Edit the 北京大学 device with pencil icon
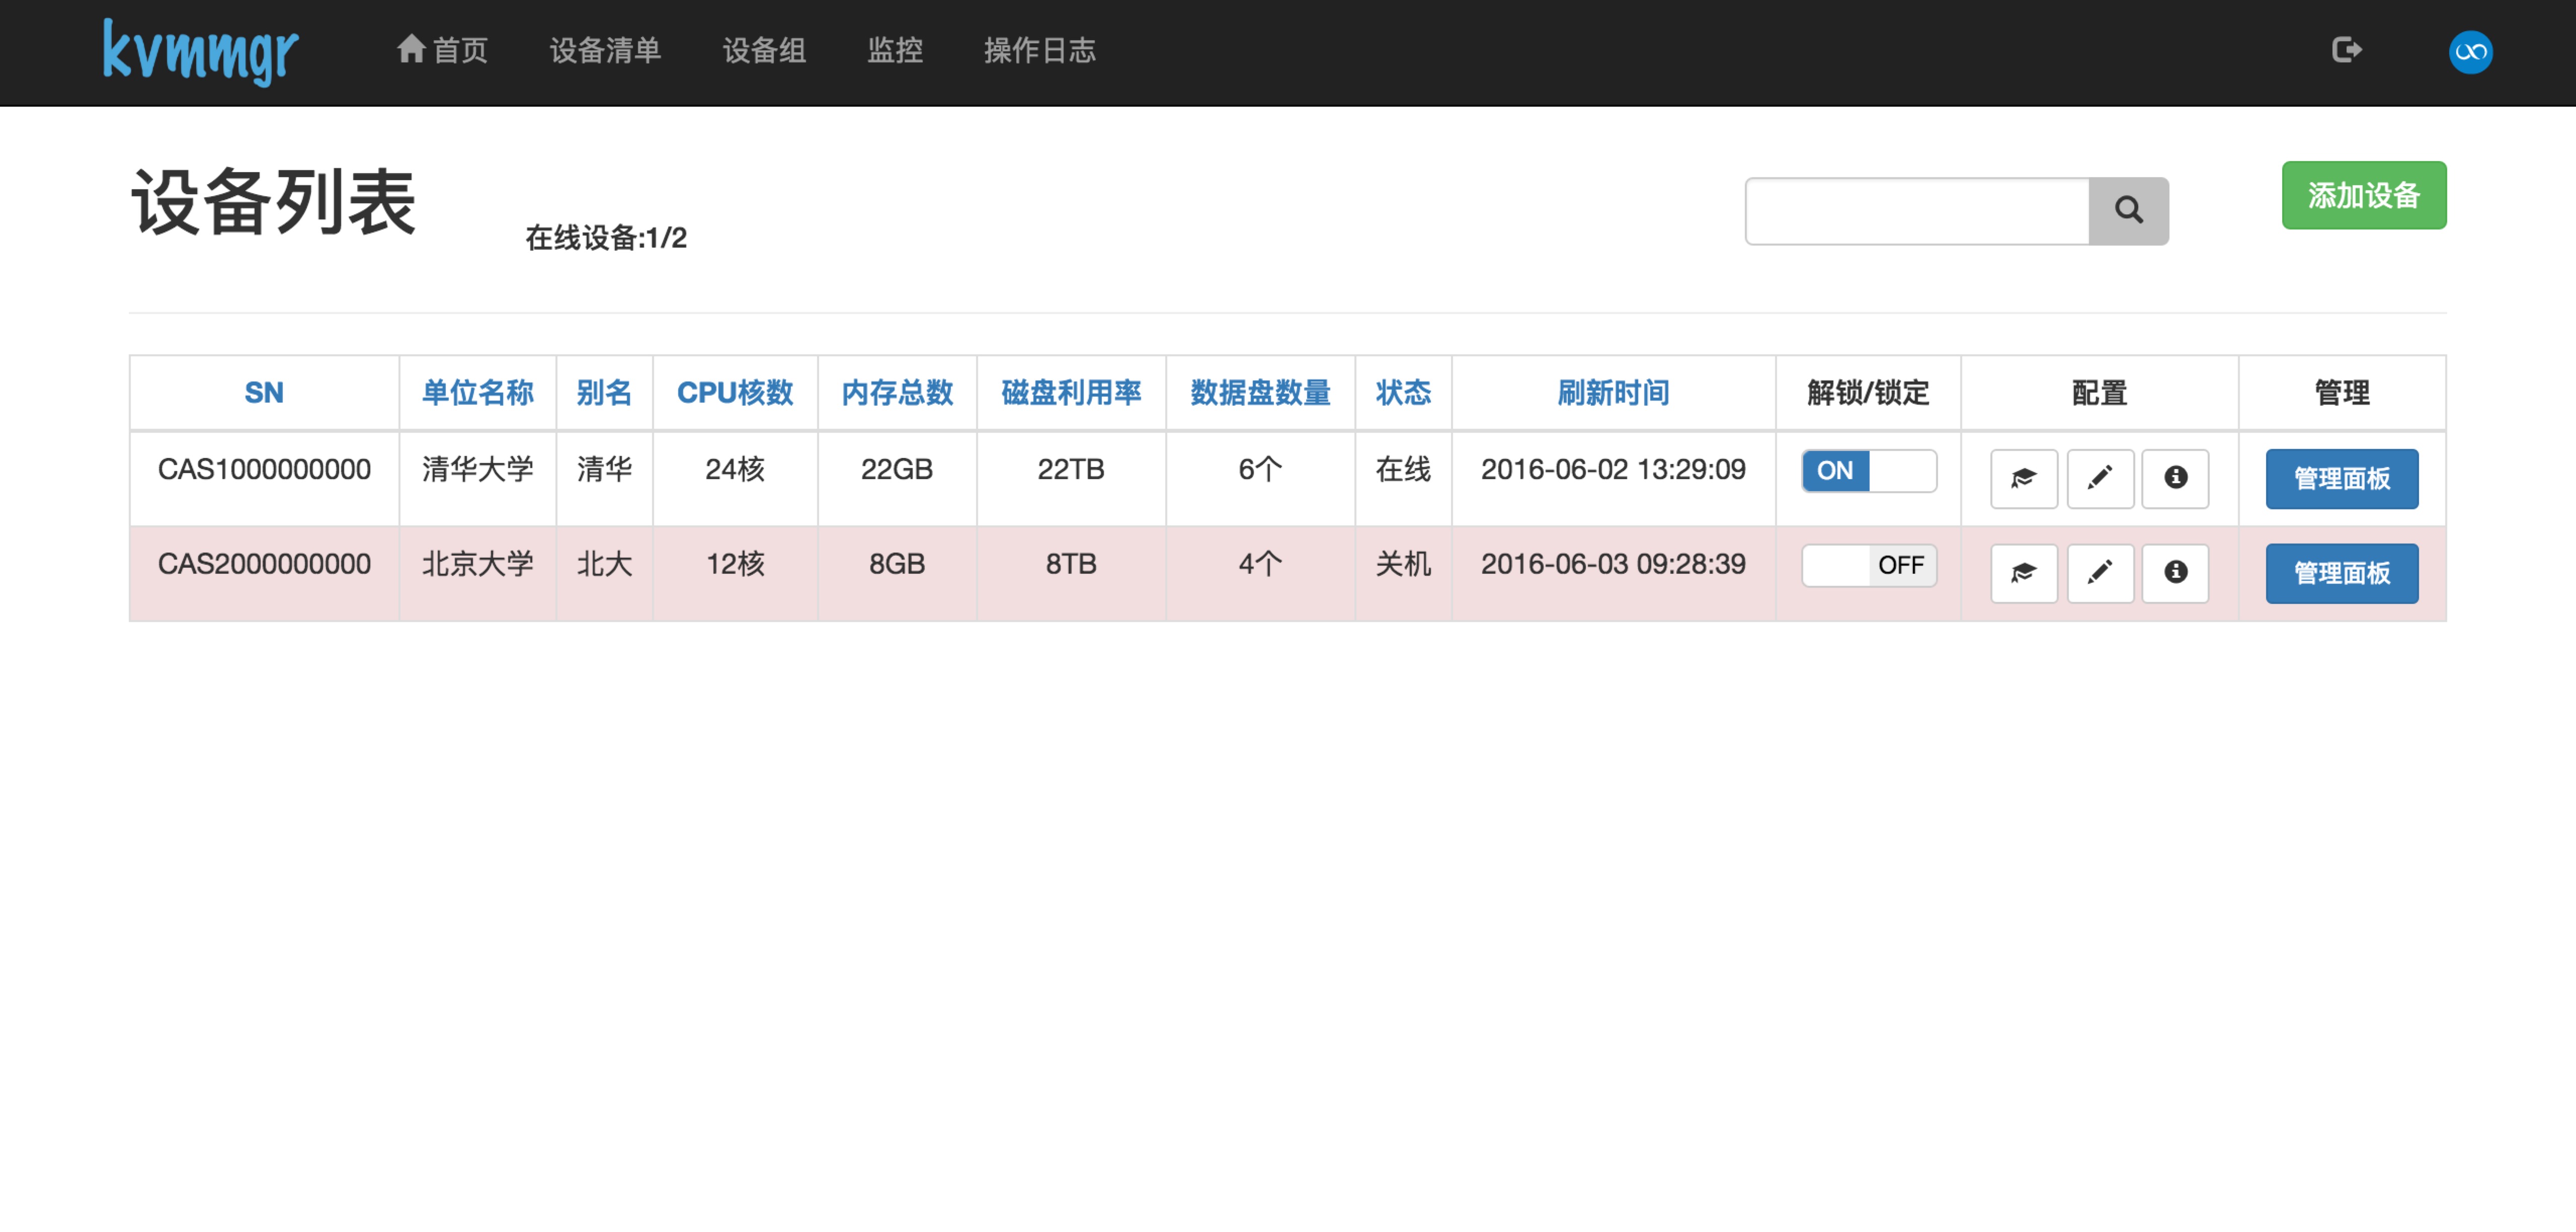Viewport: 2576px width, 1232px height. [x=2100, y=573]
